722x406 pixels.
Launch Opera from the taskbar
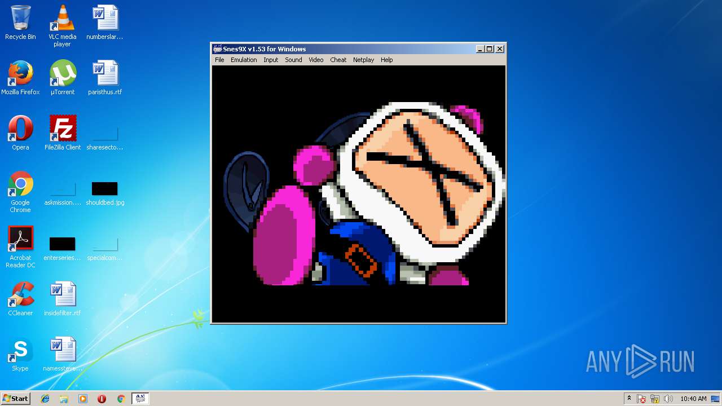coord(102,399)
